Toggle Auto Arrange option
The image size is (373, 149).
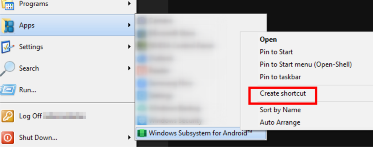(x=280, y=122)
